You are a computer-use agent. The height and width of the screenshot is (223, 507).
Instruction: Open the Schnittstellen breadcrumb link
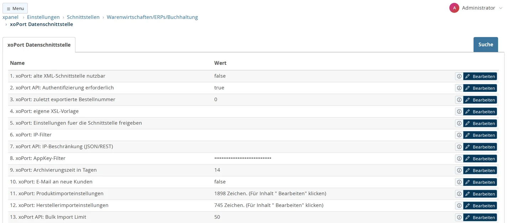pos(83,17)
